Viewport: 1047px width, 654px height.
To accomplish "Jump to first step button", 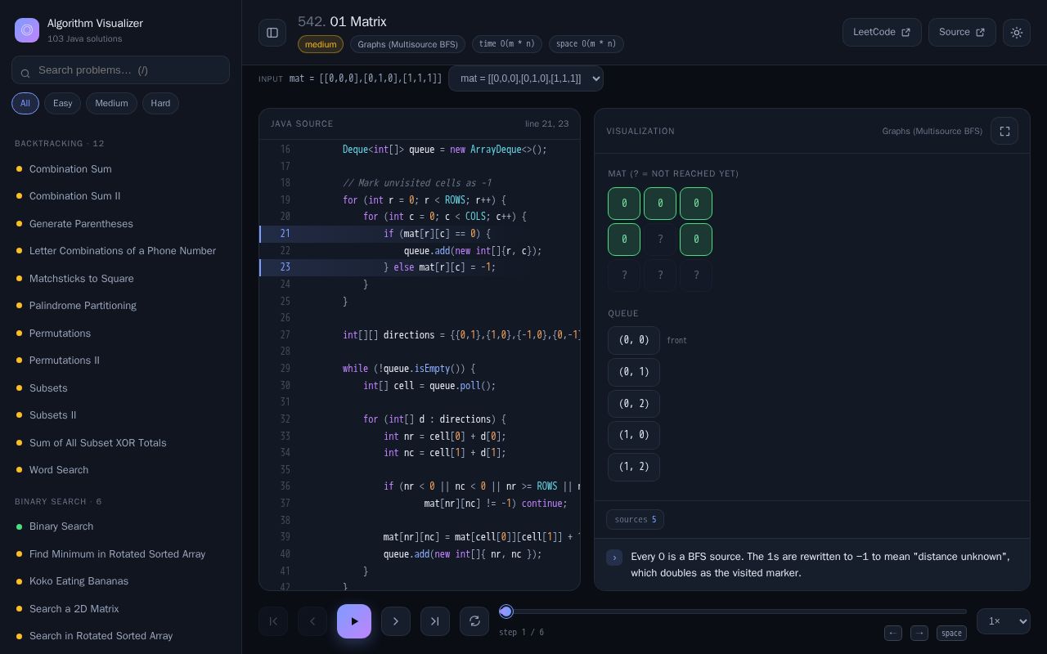I will point(273,621).
